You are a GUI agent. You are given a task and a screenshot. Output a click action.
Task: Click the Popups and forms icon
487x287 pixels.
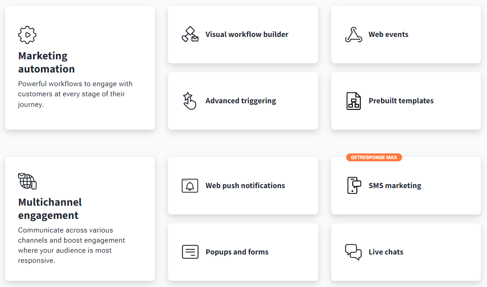click(x=190, y=252)
